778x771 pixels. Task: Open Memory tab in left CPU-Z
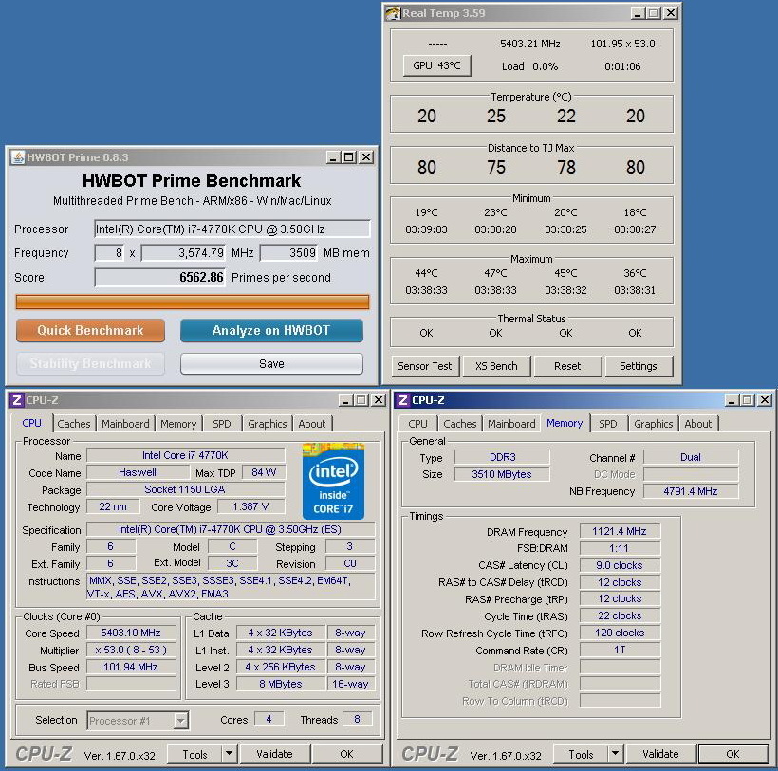[178, 424]
